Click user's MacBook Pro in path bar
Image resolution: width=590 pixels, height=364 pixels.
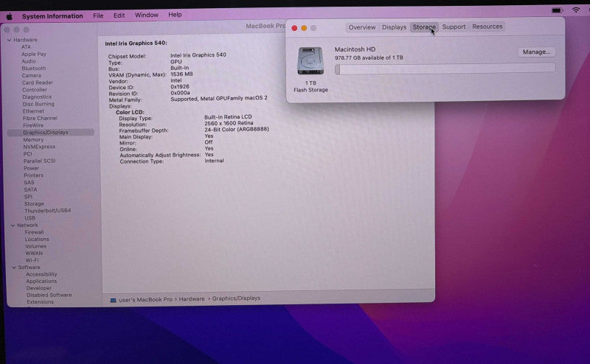click(x=145, y=300)
